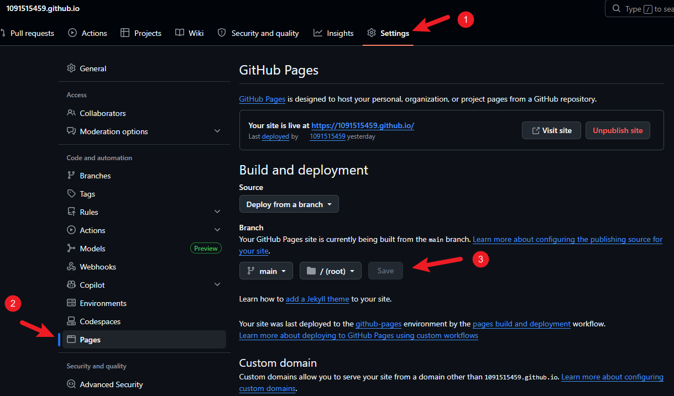The height and width of the screenshot is (396, 674).
Task: Open Models settings
Action: pyautogui.click(x=144, y=249)
